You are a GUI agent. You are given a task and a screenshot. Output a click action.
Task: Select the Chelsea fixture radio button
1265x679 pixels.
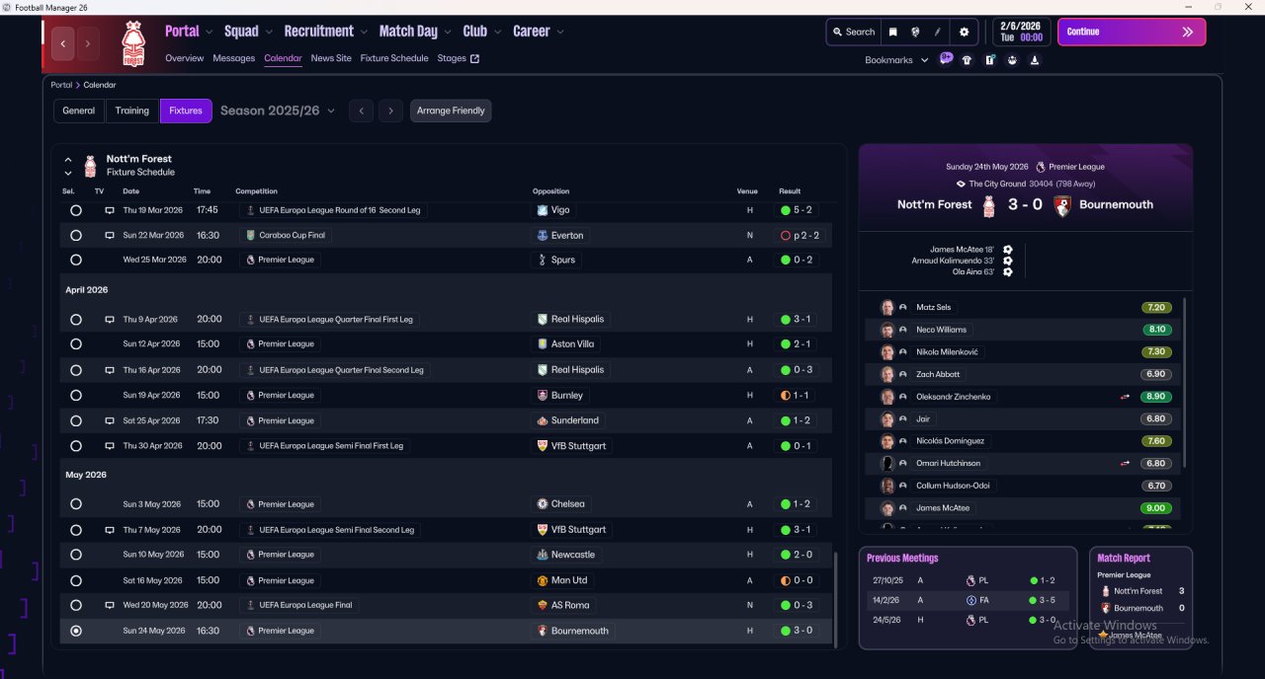[76, 504]
